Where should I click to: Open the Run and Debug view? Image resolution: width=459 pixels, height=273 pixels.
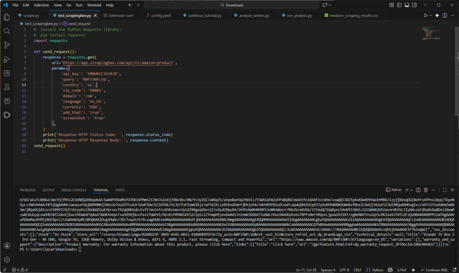tap(6, 60)
